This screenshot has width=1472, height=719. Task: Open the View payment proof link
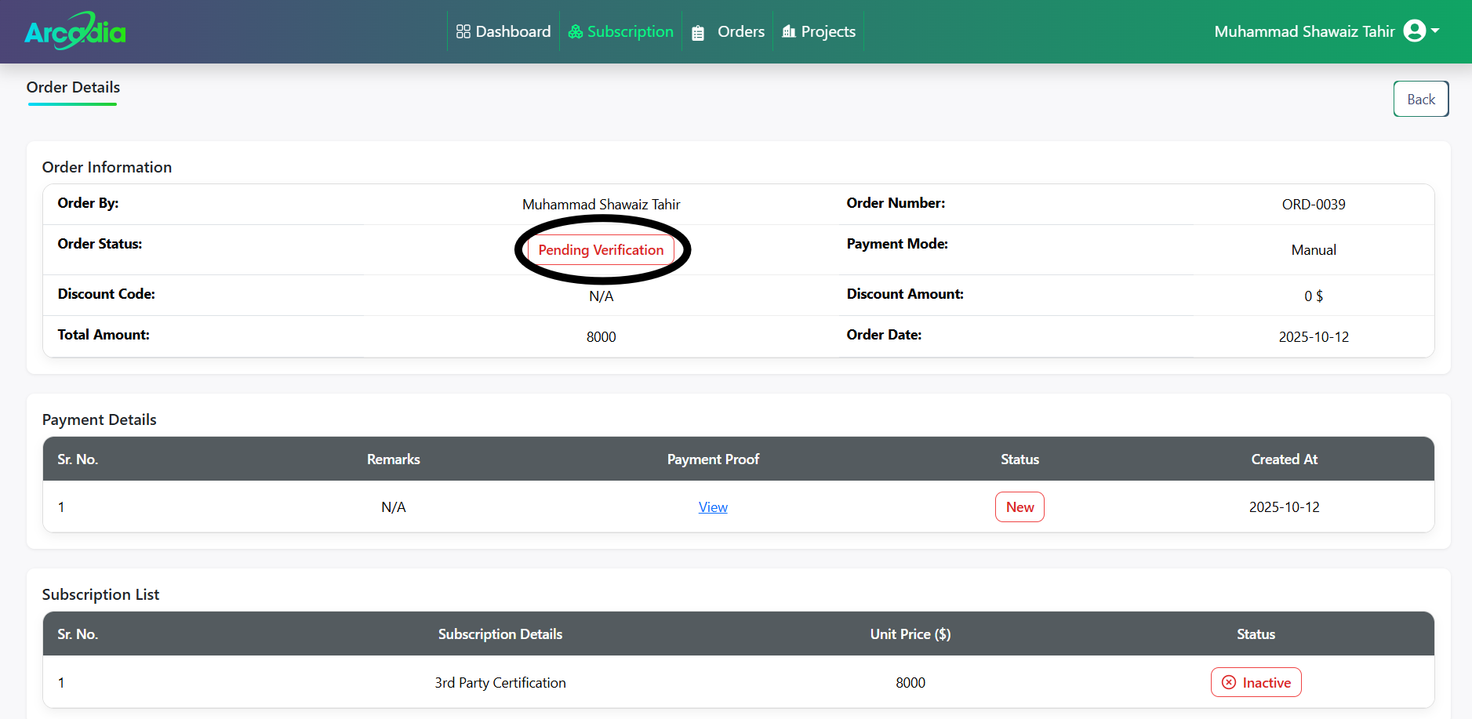pyautogui.click(x=713, y=507)
